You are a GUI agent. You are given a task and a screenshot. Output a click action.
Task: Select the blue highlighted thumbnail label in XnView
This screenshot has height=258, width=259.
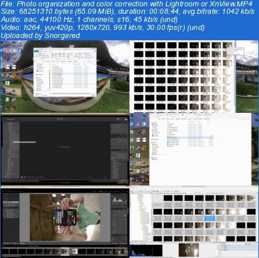pyautogui.click(x=210, y=218)
